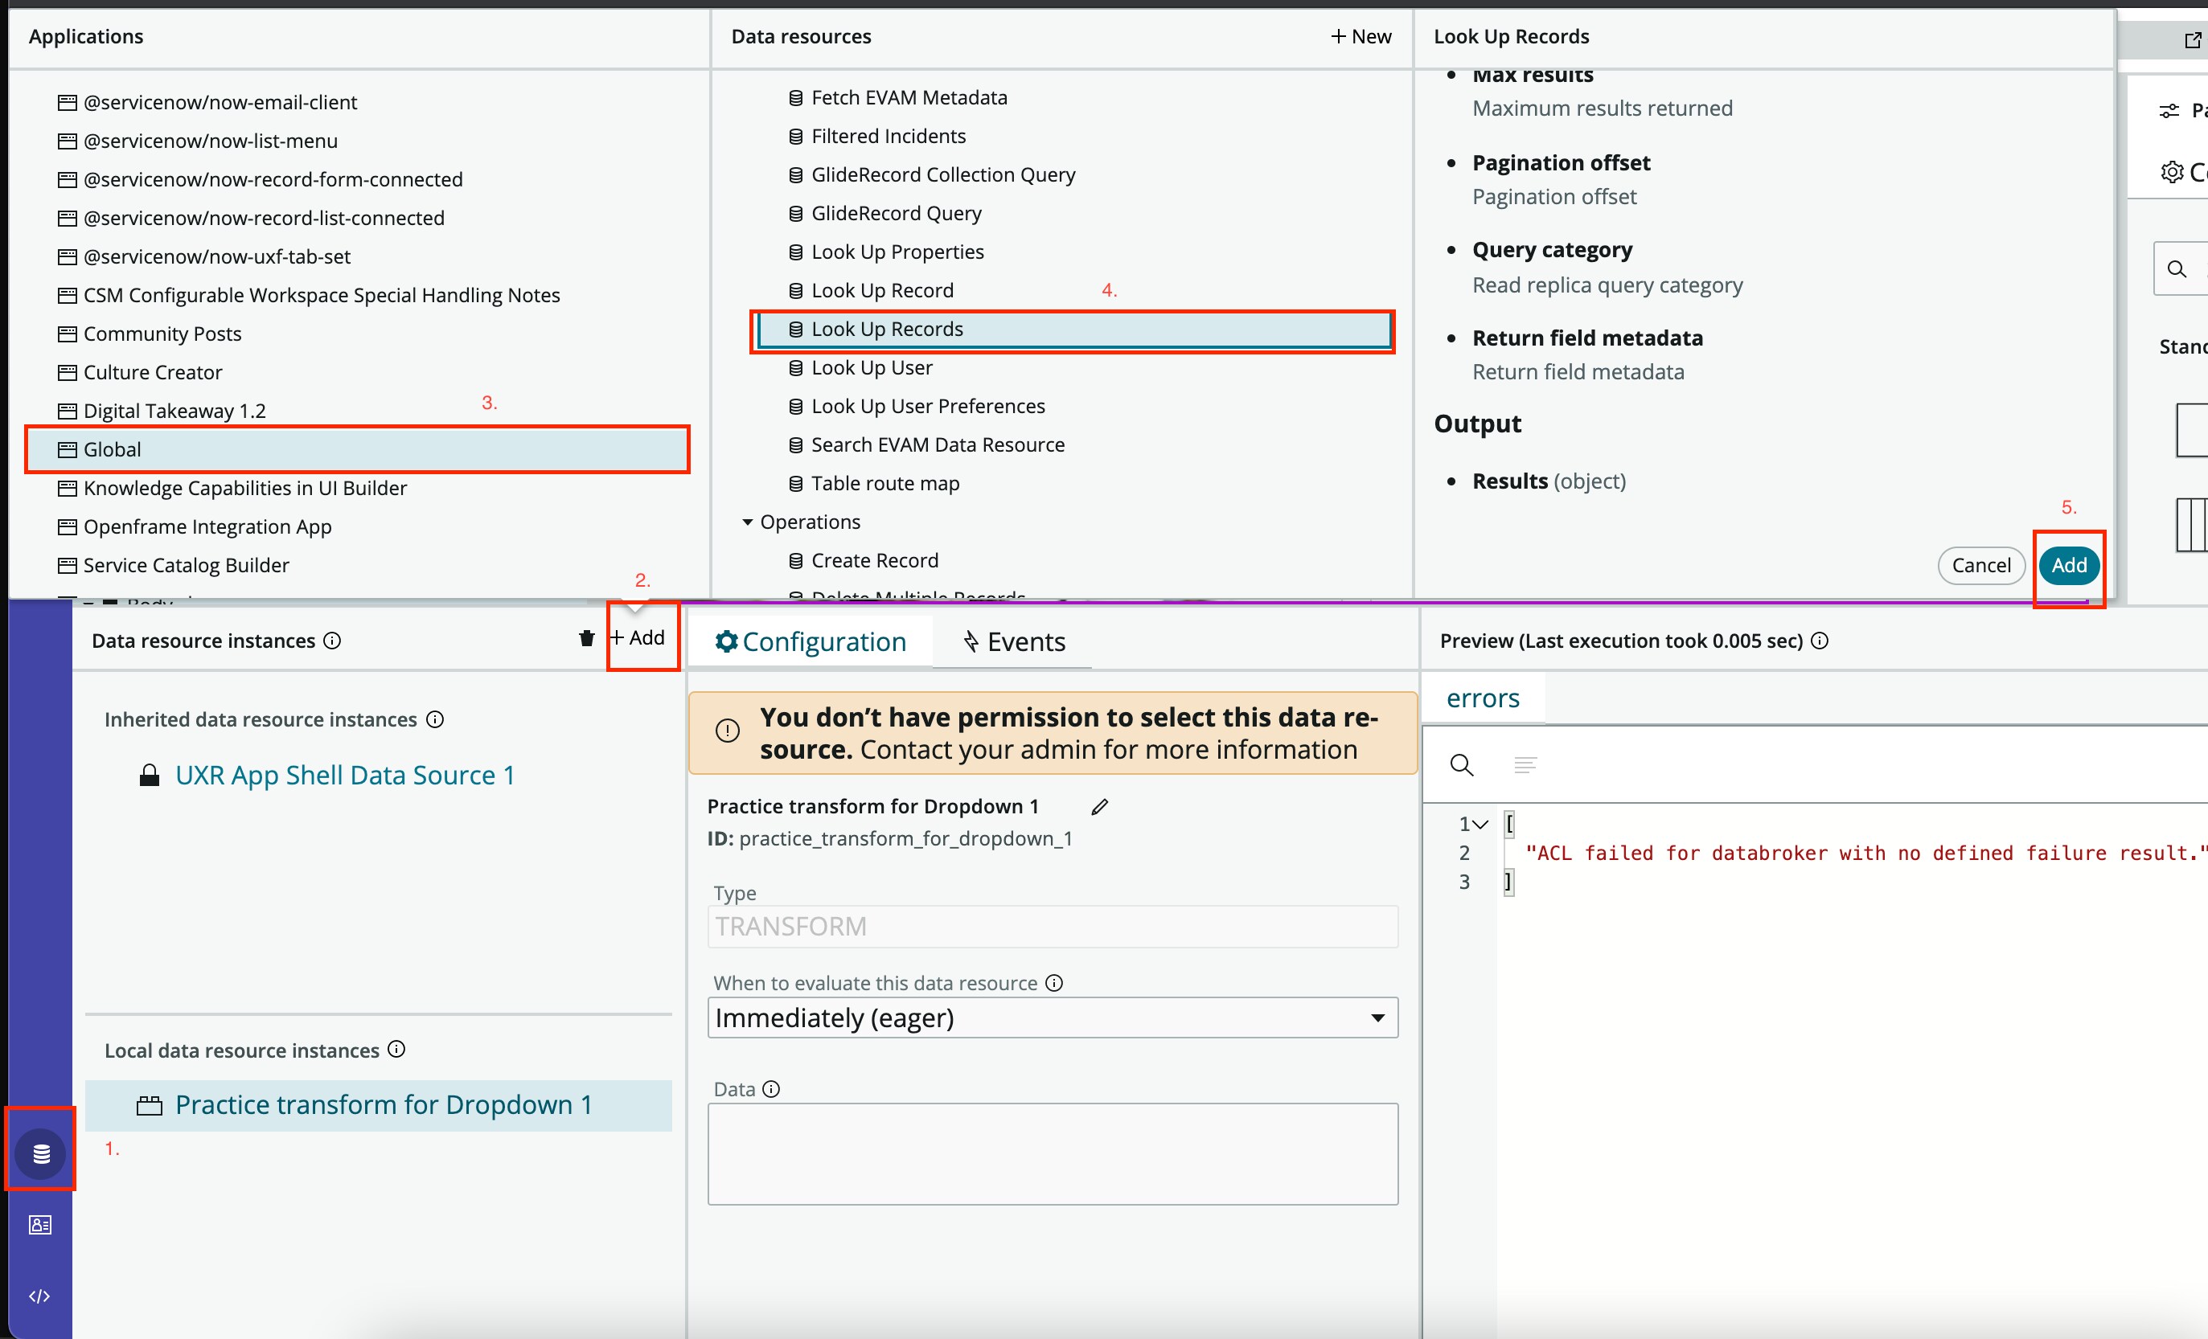Collapse the line 1 code fold arrow

click(x=1480, y=824)
